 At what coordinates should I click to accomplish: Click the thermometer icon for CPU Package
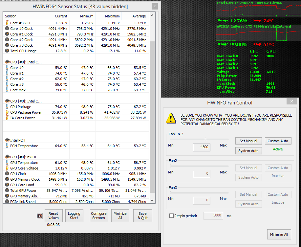(7, 107)
